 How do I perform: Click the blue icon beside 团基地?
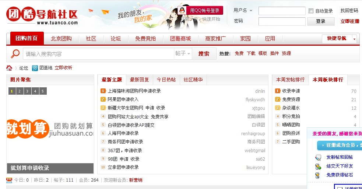tap(35, 68)
